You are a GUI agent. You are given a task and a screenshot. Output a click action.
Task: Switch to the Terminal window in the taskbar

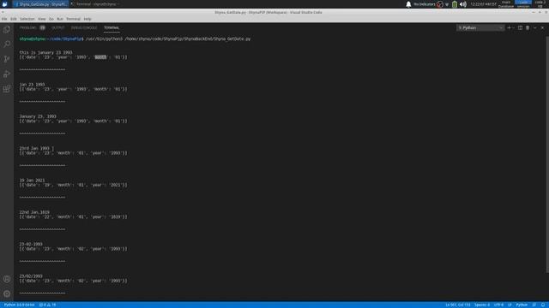pyautogui.click(x=96, y=4)
